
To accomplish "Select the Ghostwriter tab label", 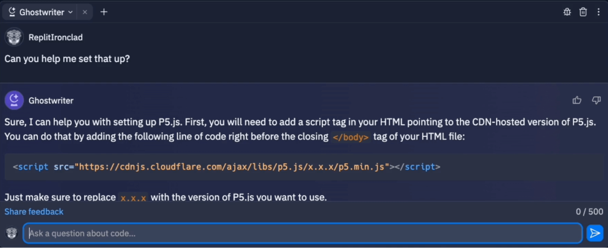I will [x=42, y=12].
